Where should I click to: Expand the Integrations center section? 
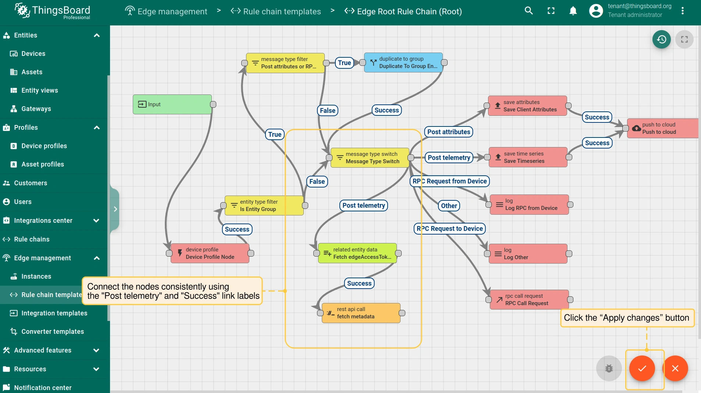(96, 221)
